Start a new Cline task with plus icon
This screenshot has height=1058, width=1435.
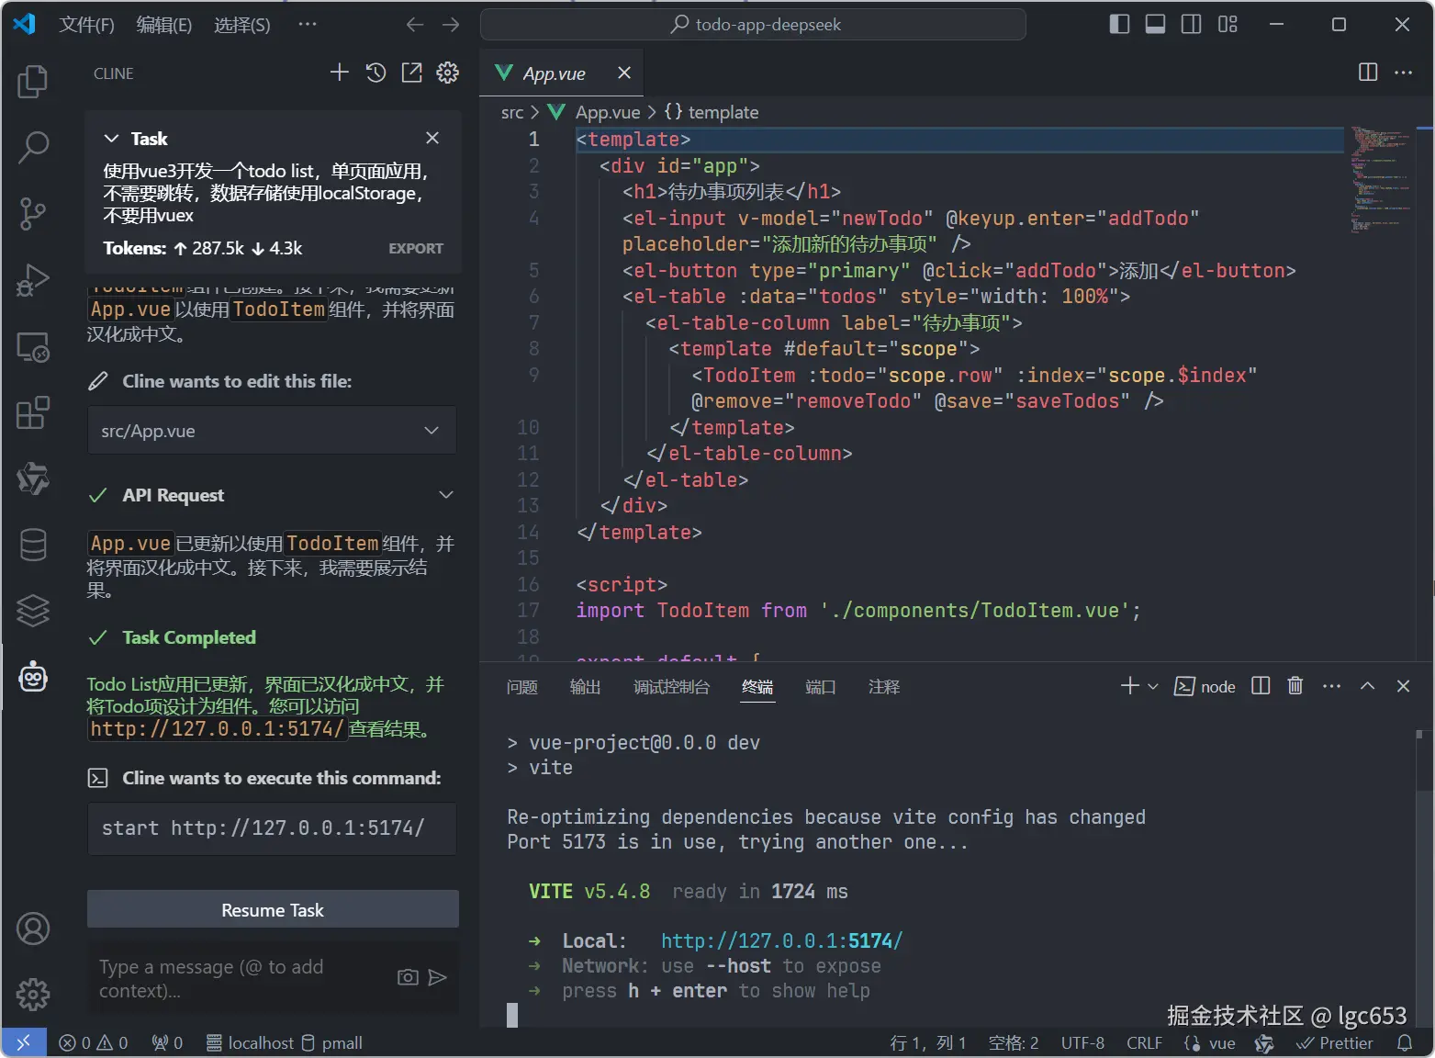tap(340, 73)
